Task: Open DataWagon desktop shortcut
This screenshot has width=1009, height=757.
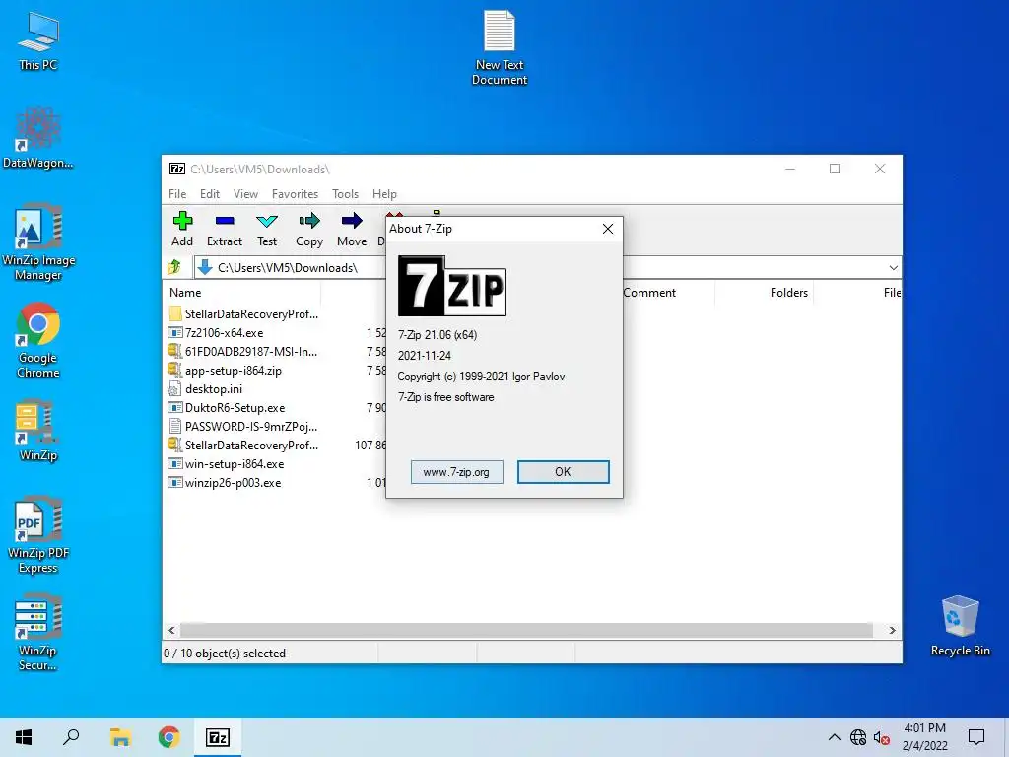Action: click(38, 138)
